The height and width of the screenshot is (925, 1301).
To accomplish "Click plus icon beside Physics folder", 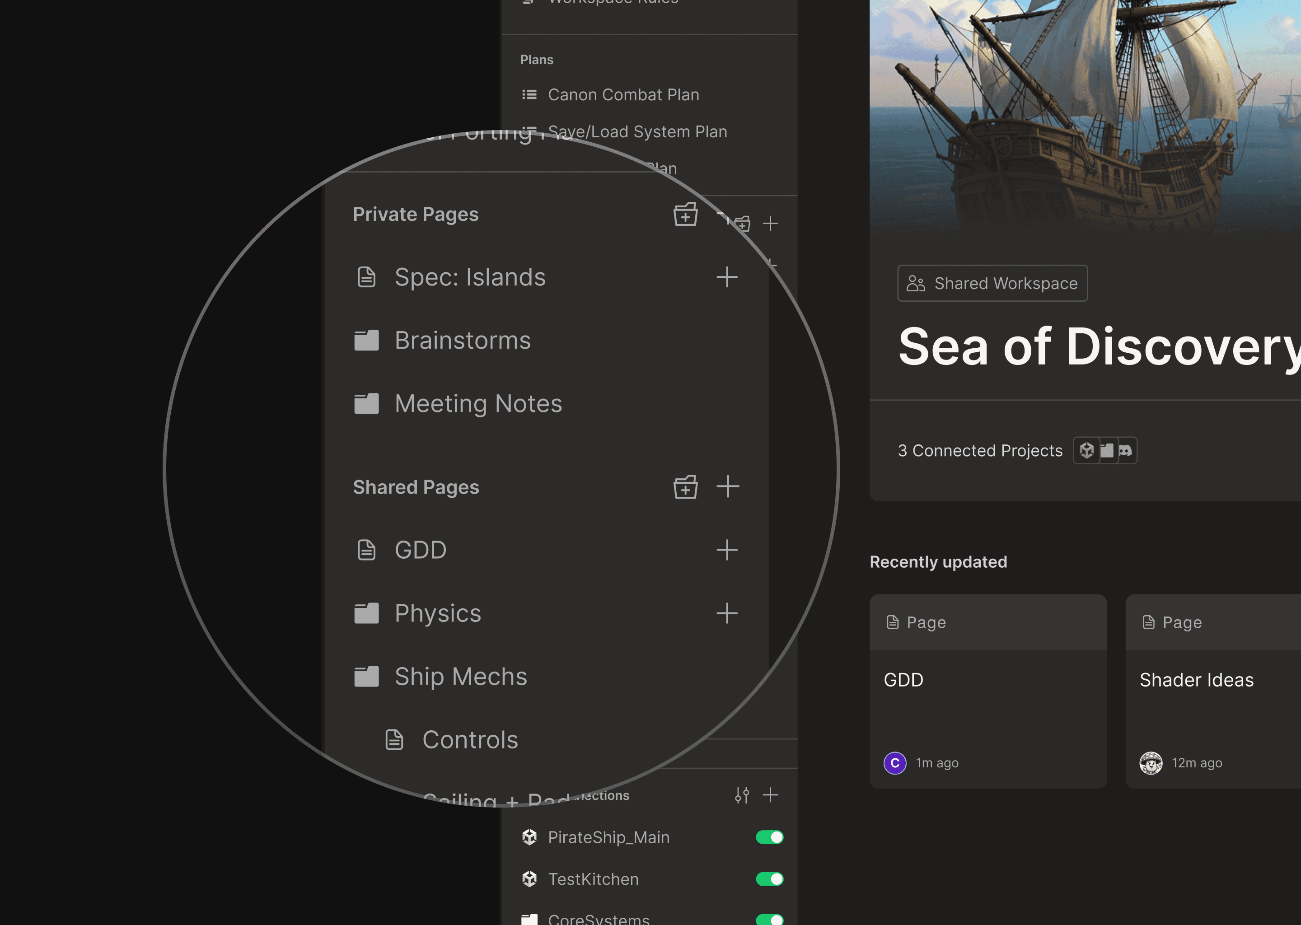I will coord(727,613).
